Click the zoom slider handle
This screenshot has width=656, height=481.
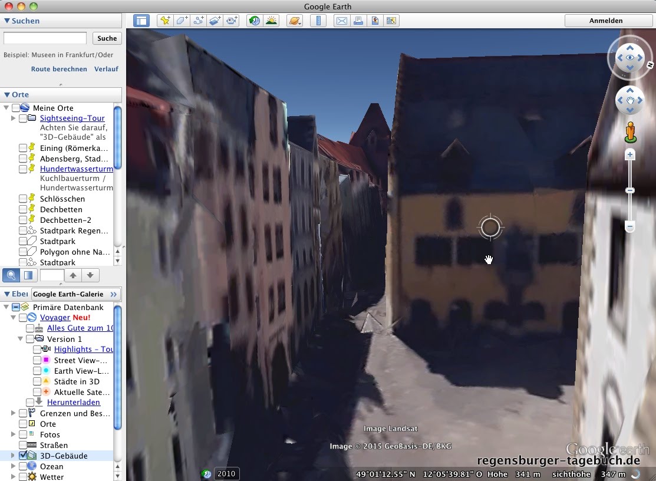click(x=629, y=190)
